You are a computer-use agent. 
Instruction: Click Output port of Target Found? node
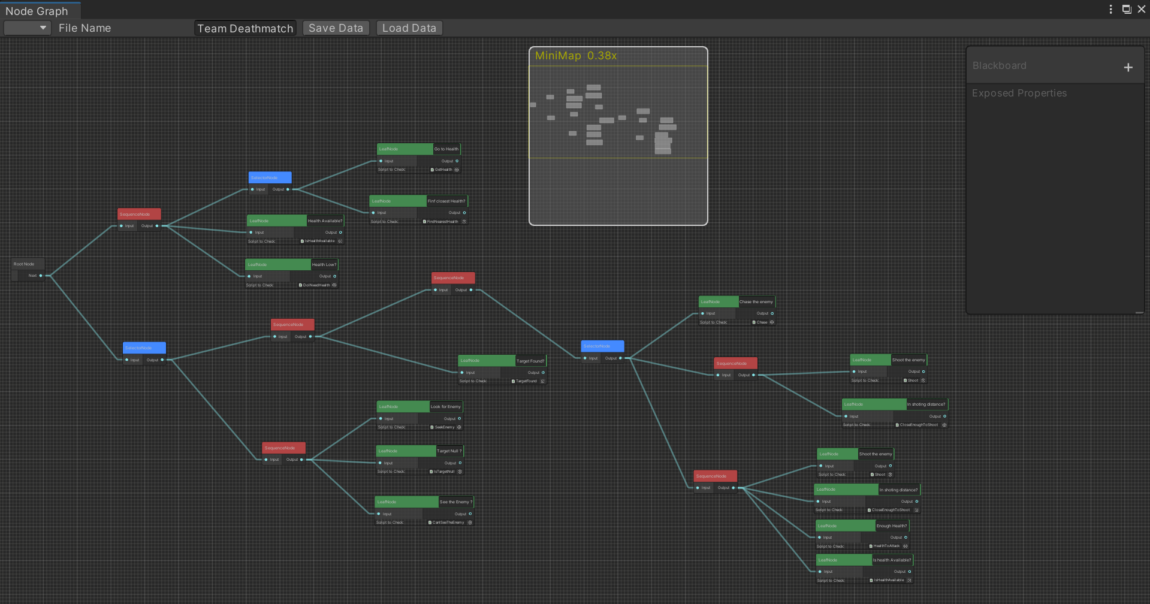[x=543, y=373]
